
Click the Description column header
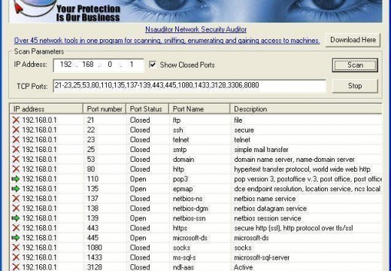coord(306,109)
